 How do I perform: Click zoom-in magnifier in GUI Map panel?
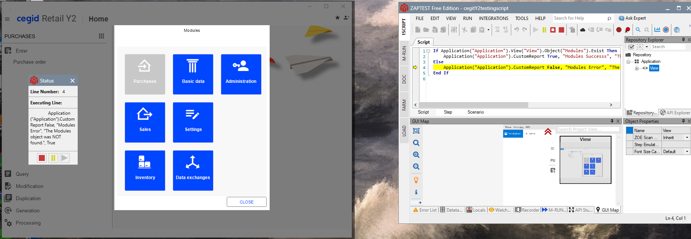tap(416, 155)
